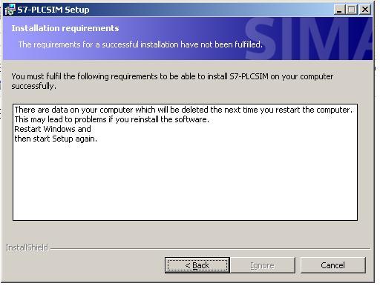
Task: Select the This may lead to problems line
Action: [111, 119]
